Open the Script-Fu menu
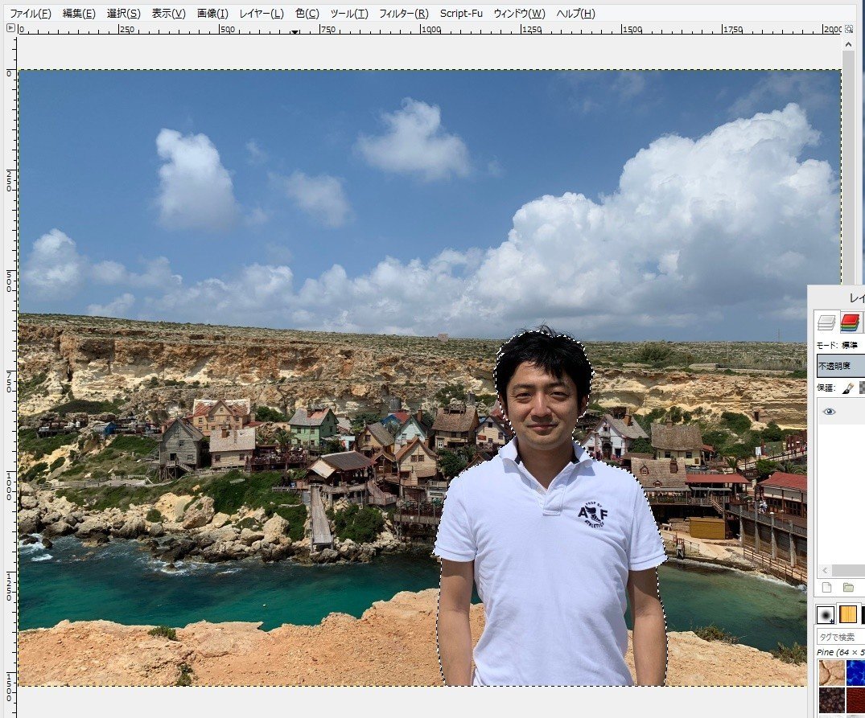The height and width of the screenshot is (718, 865). point(461,13)
